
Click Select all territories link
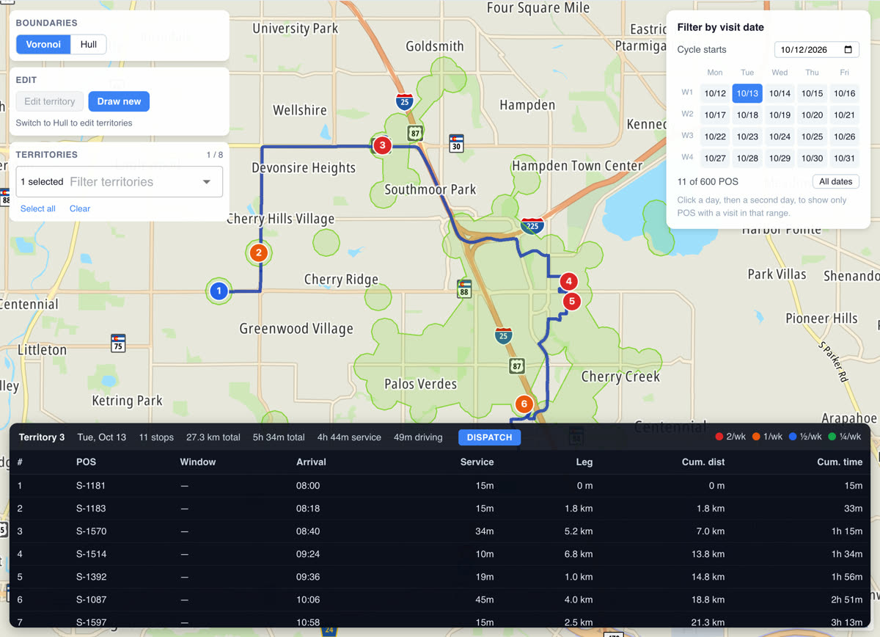pos(38,208)
